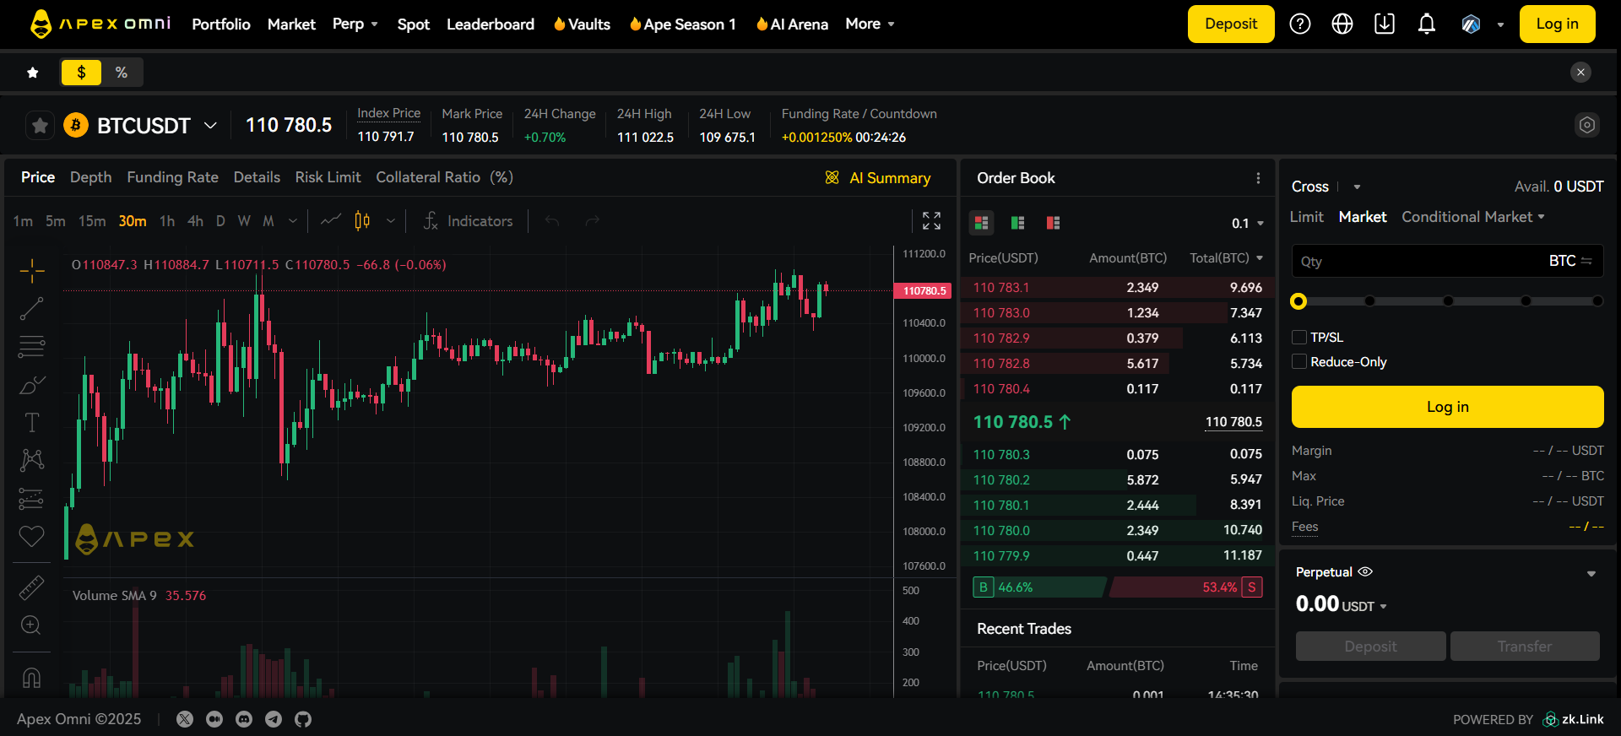Open the Indicators menu
Screen dimensions: 1621x736
pos(468,221)
